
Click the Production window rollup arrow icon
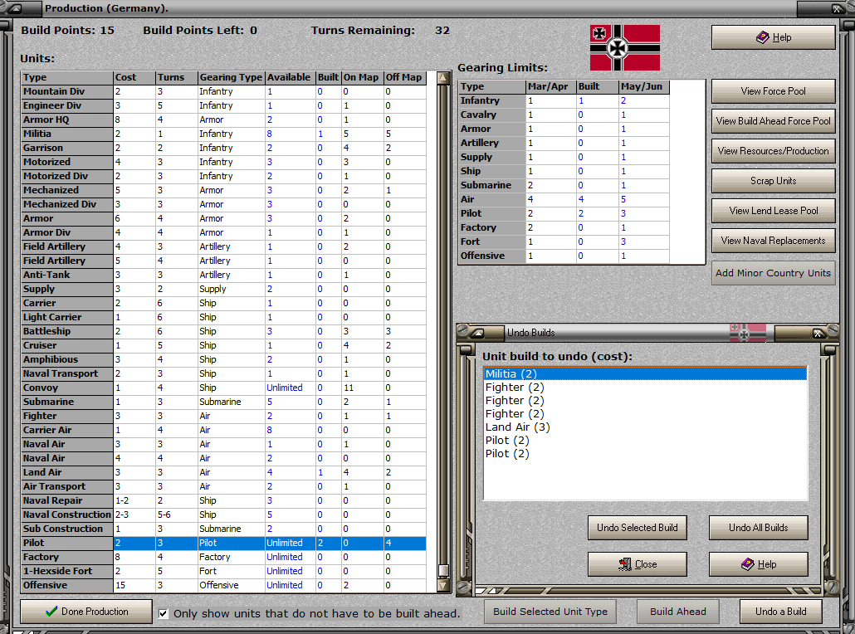[15, 8]
